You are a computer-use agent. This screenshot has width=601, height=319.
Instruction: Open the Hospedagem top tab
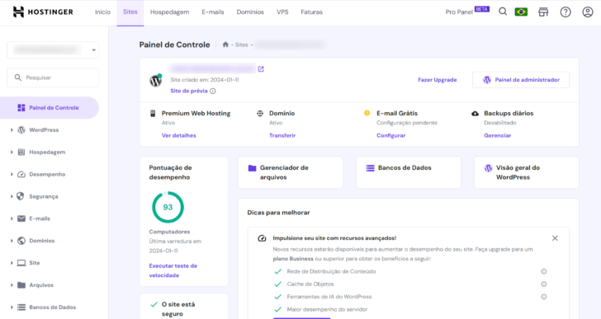pos(169,12)
